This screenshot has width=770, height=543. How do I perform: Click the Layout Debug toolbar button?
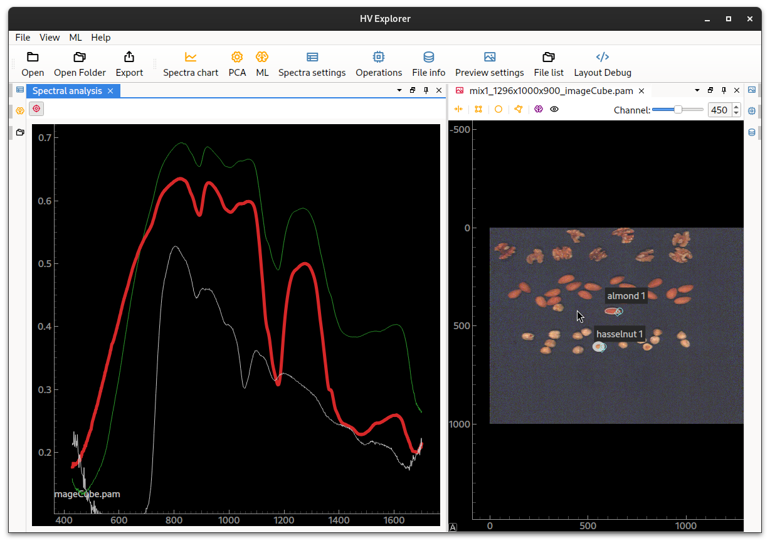point(603,65)
